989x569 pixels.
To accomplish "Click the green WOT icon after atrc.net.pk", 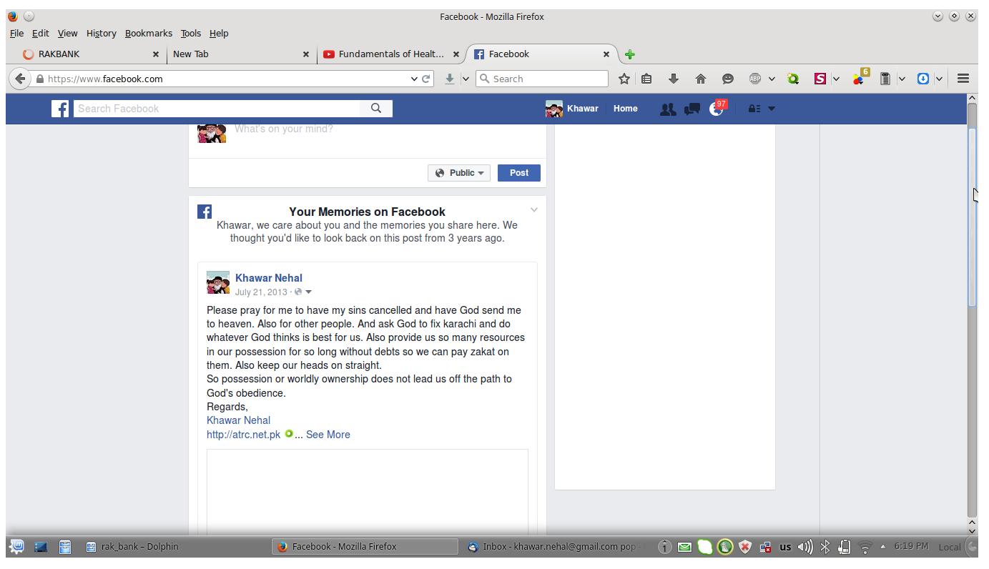I will point(289,434).
